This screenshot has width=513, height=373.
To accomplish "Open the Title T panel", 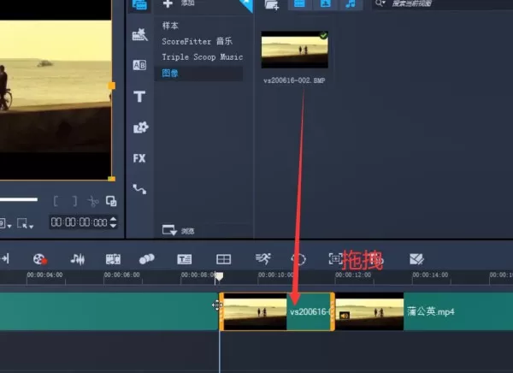I will pyautogui.click(x=139, y=97).
